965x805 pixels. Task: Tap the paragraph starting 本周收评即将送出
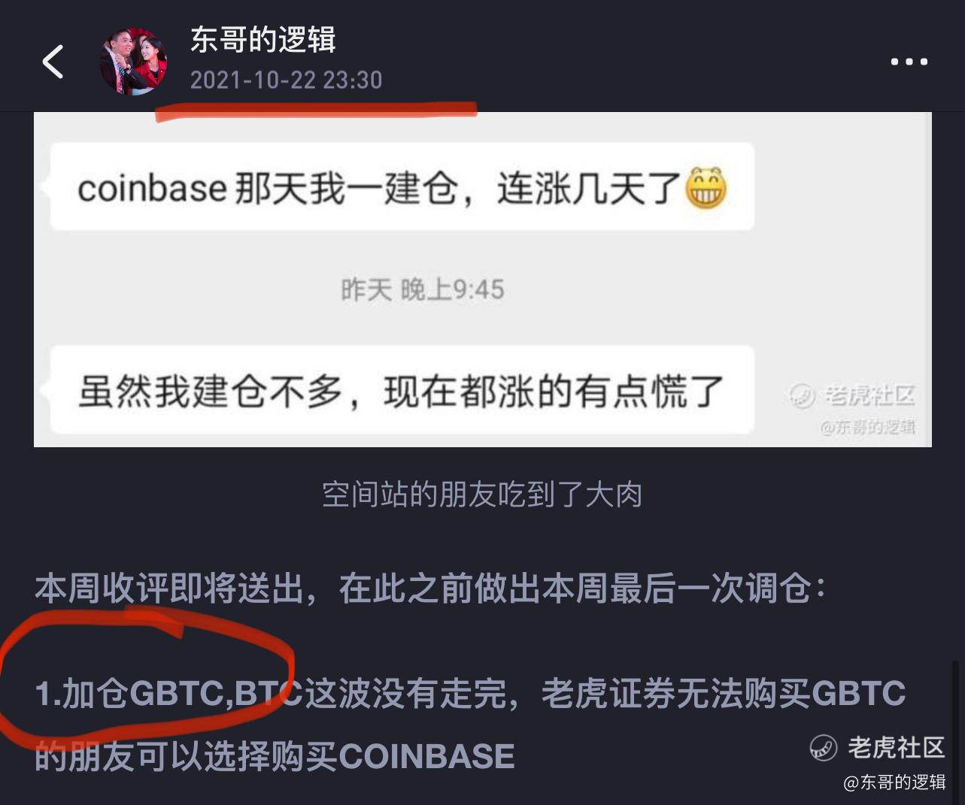point(432,588)
